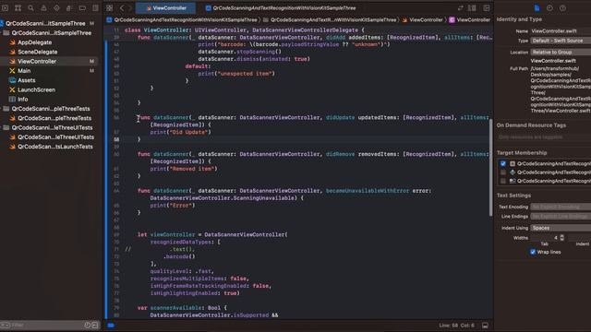Select LaunchScreen in navigator

coord(36,89)
